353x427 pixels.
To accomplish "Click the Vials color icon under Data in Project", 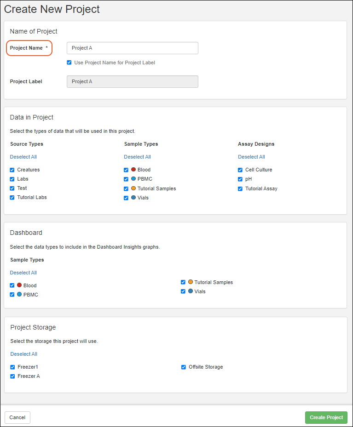I will pos(133,198).
